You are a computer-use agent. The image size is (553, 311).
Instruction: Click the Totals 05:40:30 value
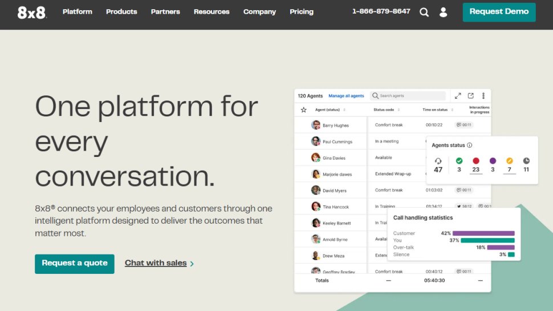434,280
